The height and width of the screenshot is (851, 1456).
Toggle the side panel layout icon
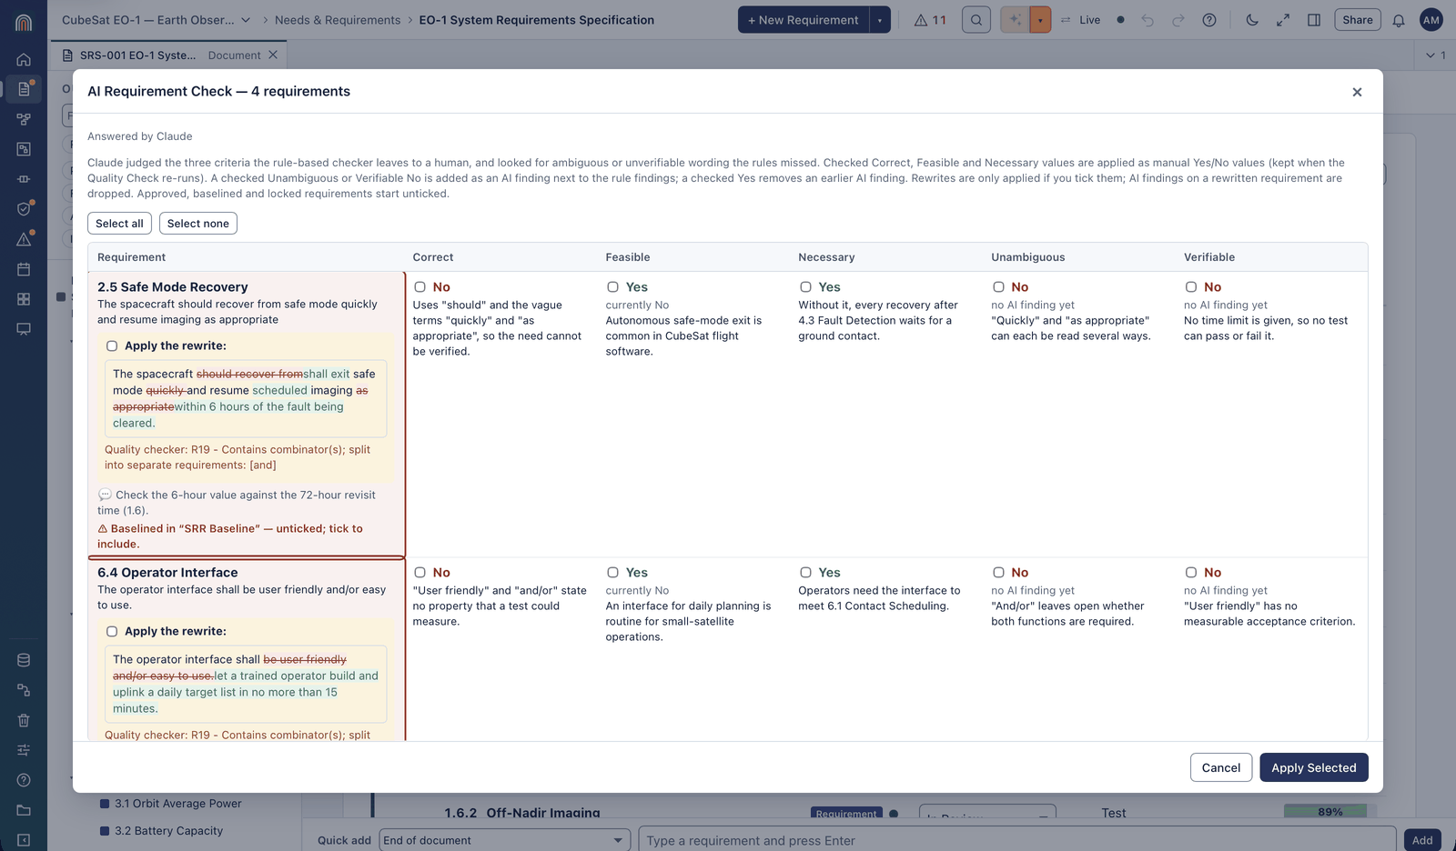pyautogui.click(x=1314, y=20)
